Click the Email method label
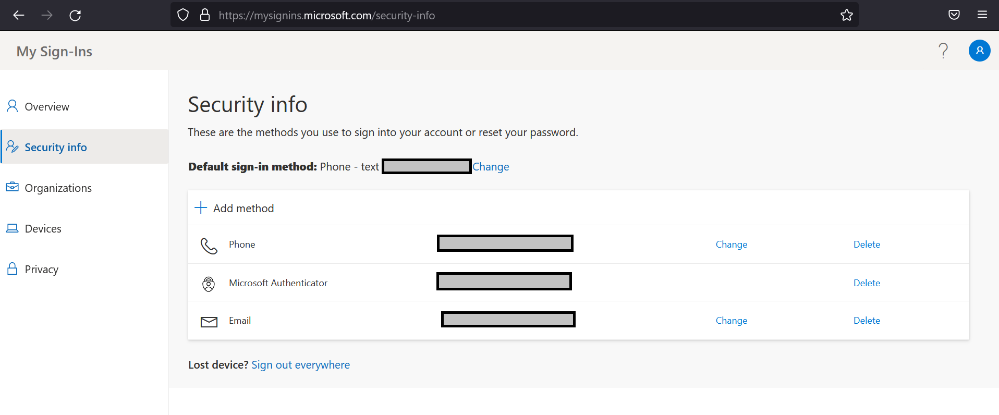Screen dimensions: 999x415 pyautogui.click(x=240, y=321)
